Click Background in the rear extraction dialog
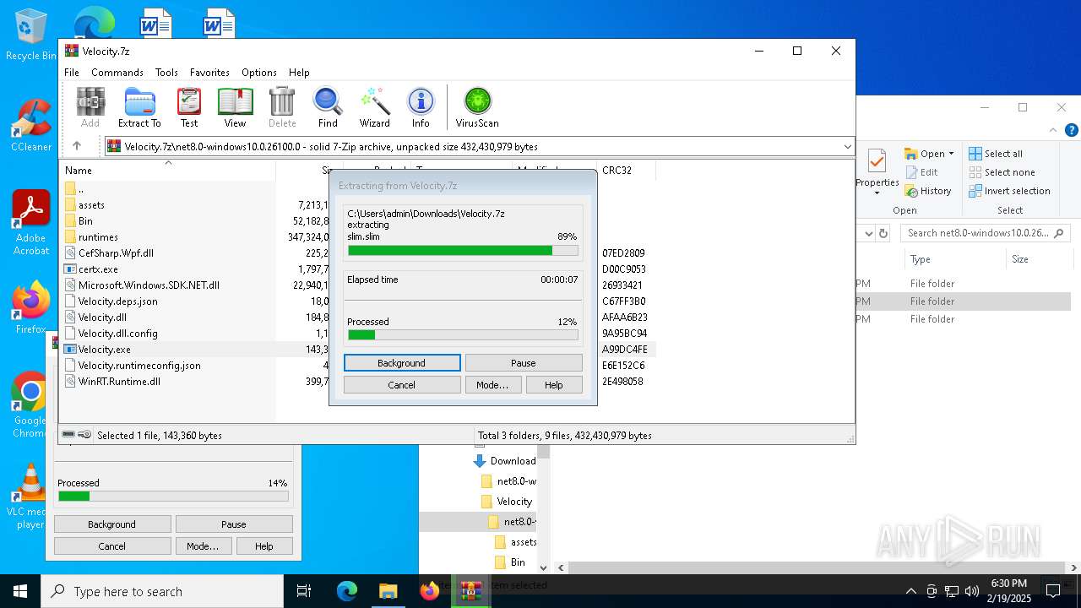The width and height of the screenshot is (1081, 608). point(112,524)
